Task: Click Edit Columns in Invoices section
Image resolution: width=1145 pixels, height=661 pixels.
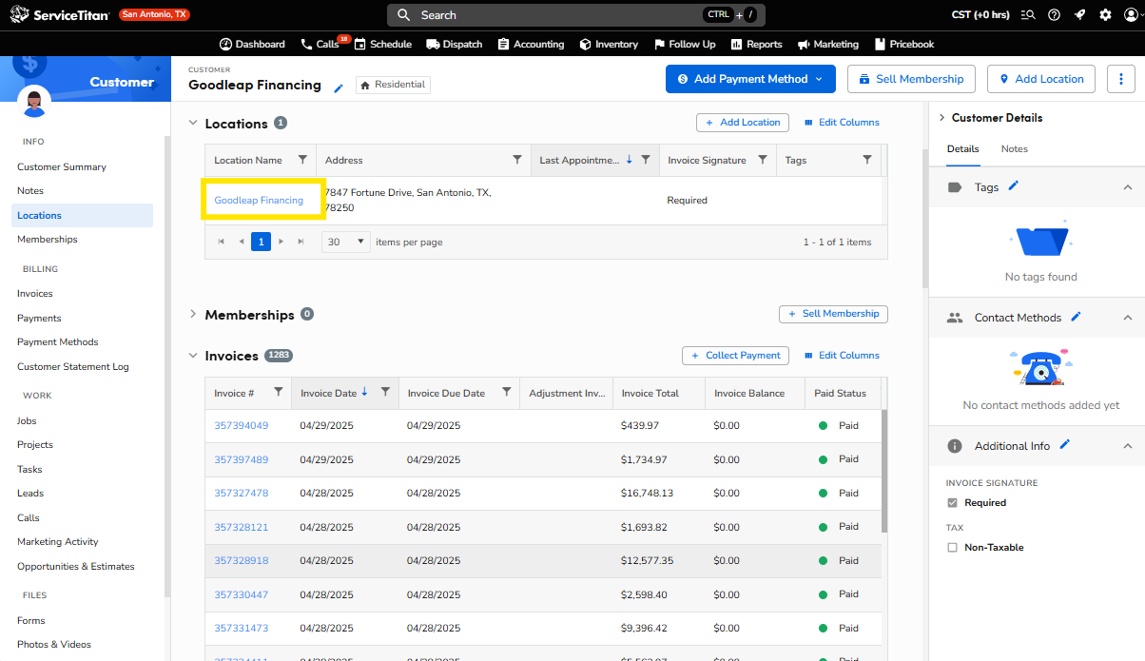Action: [842, 356]
